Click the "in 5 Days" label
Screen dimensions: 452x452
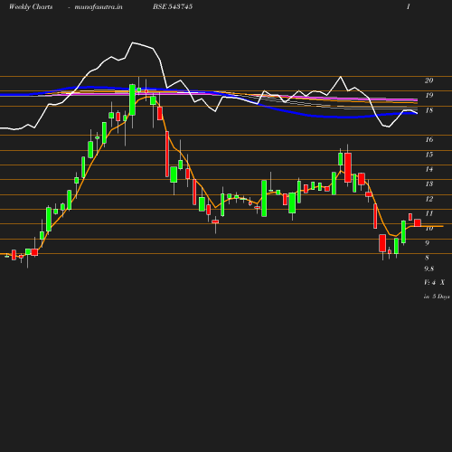click(437, 297)
